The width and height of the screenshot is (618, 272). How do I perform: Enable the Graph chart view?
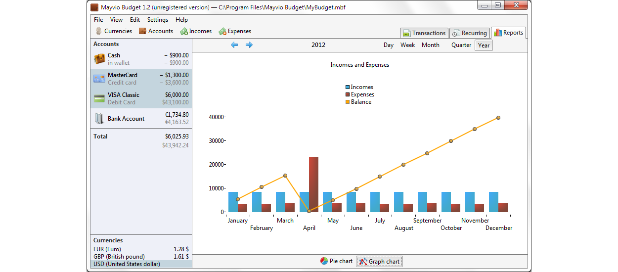(379, 262)
